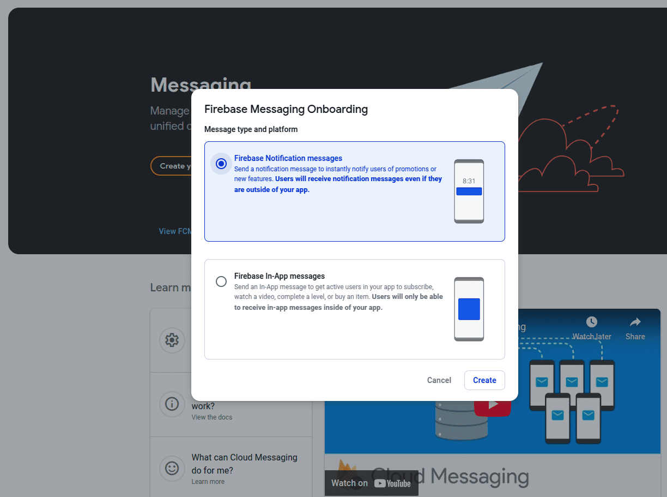Click the settings gear icon in Learn list
This screenshot has height=497, width=667.
[x=172, y=340]
